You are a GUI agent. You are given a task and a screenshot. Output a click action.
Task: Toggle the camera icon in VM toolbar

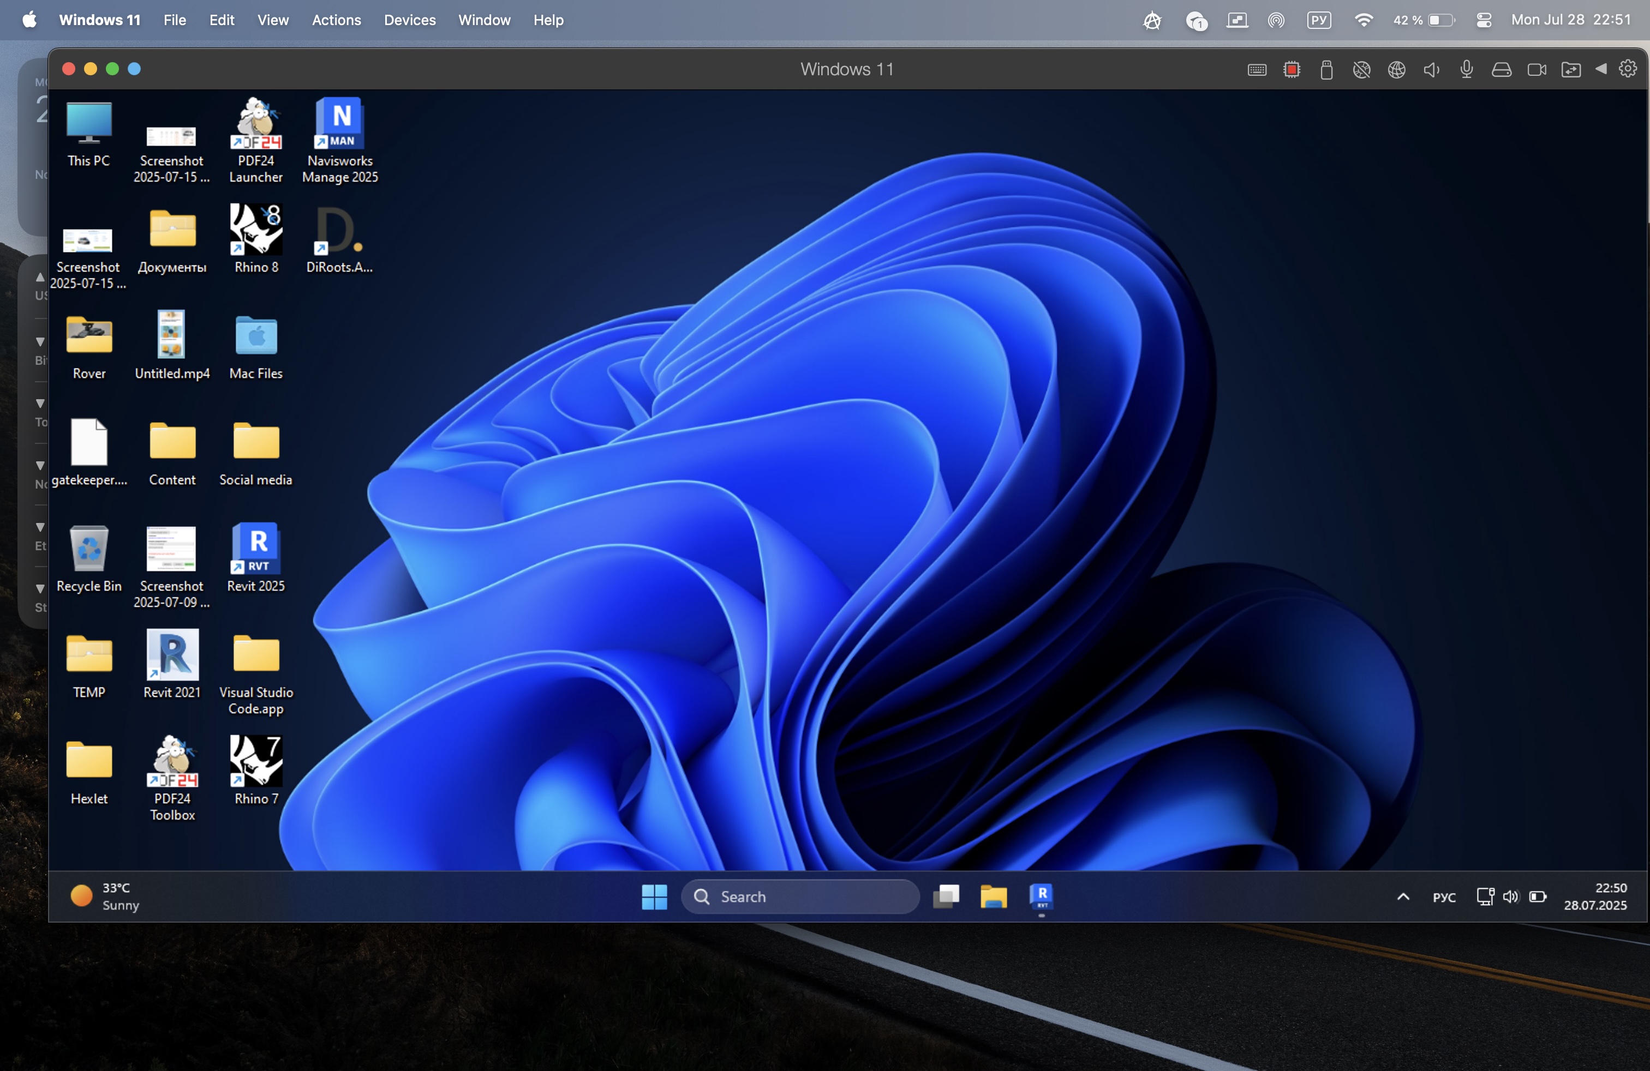pos(1537,70)
